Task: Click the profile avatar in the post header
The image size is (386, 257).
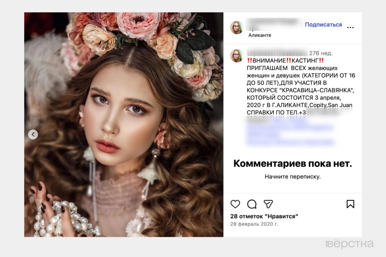Action: click(x=237, y=27)
